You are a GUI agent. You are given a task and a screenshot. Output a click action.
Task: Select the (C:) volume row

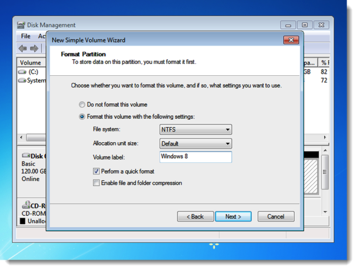pos(32,72)
